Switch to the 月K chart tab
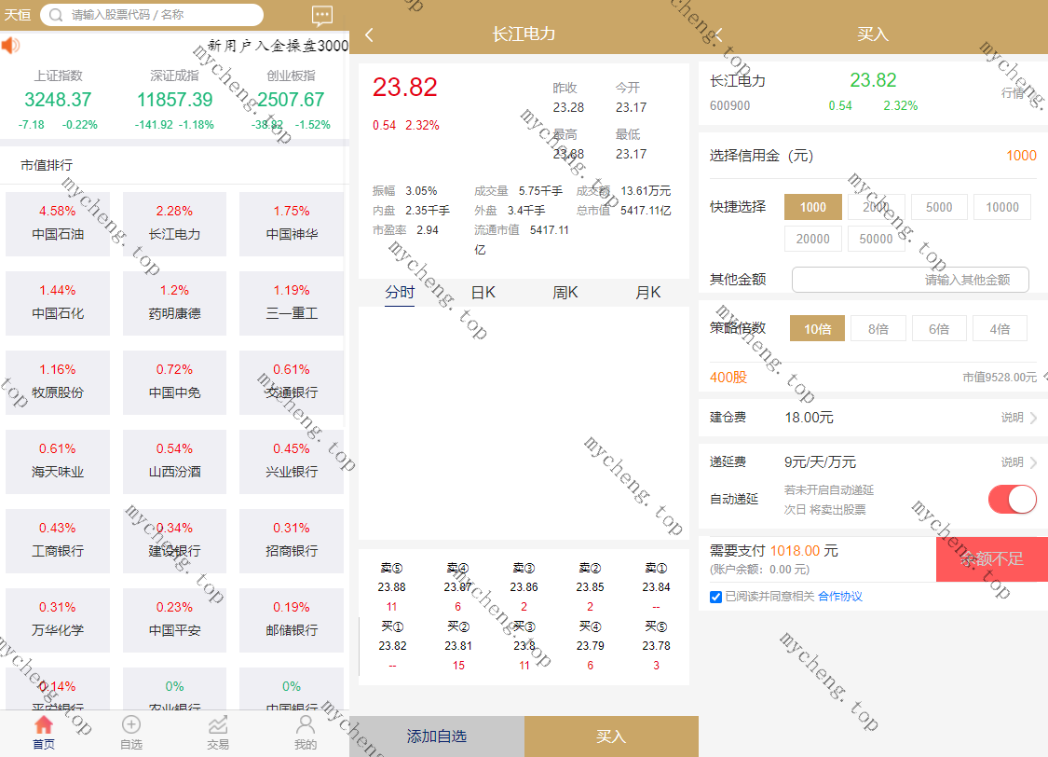 [648, 292]
